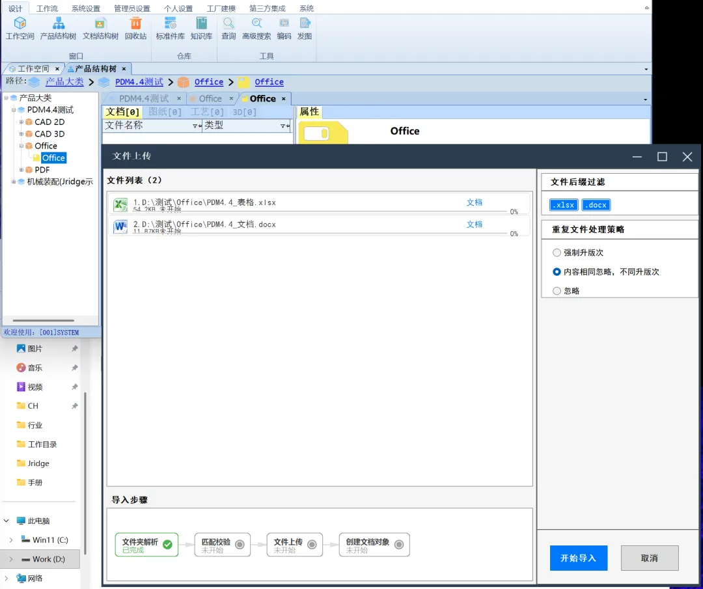
Task: Expand the 机械装配 tree node
Action: pos(14,182)
